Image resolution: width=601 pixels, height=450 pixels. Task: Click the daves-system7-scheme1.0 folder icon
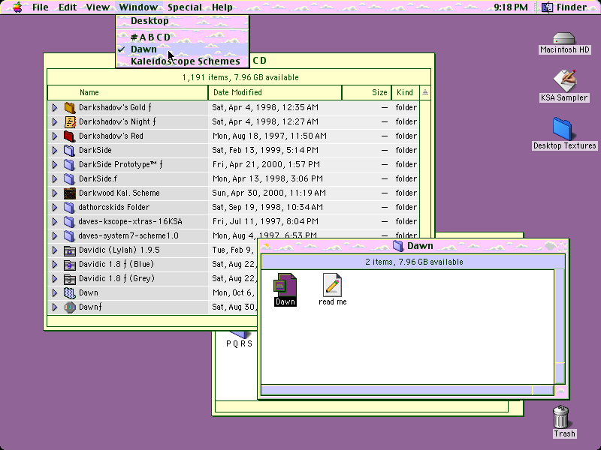pyautogui.click(x=69, y=235)
